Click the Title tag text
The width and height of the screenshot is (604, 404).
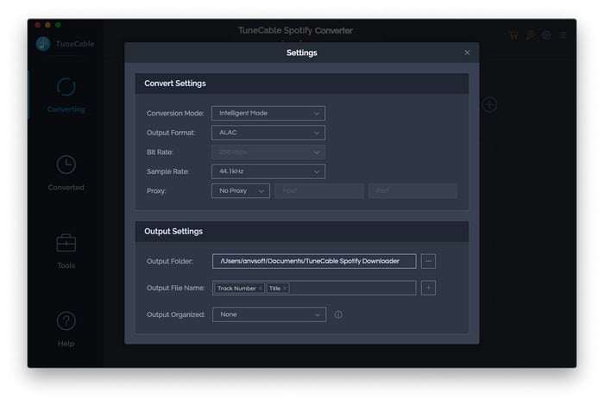click(x=274, y=289)
